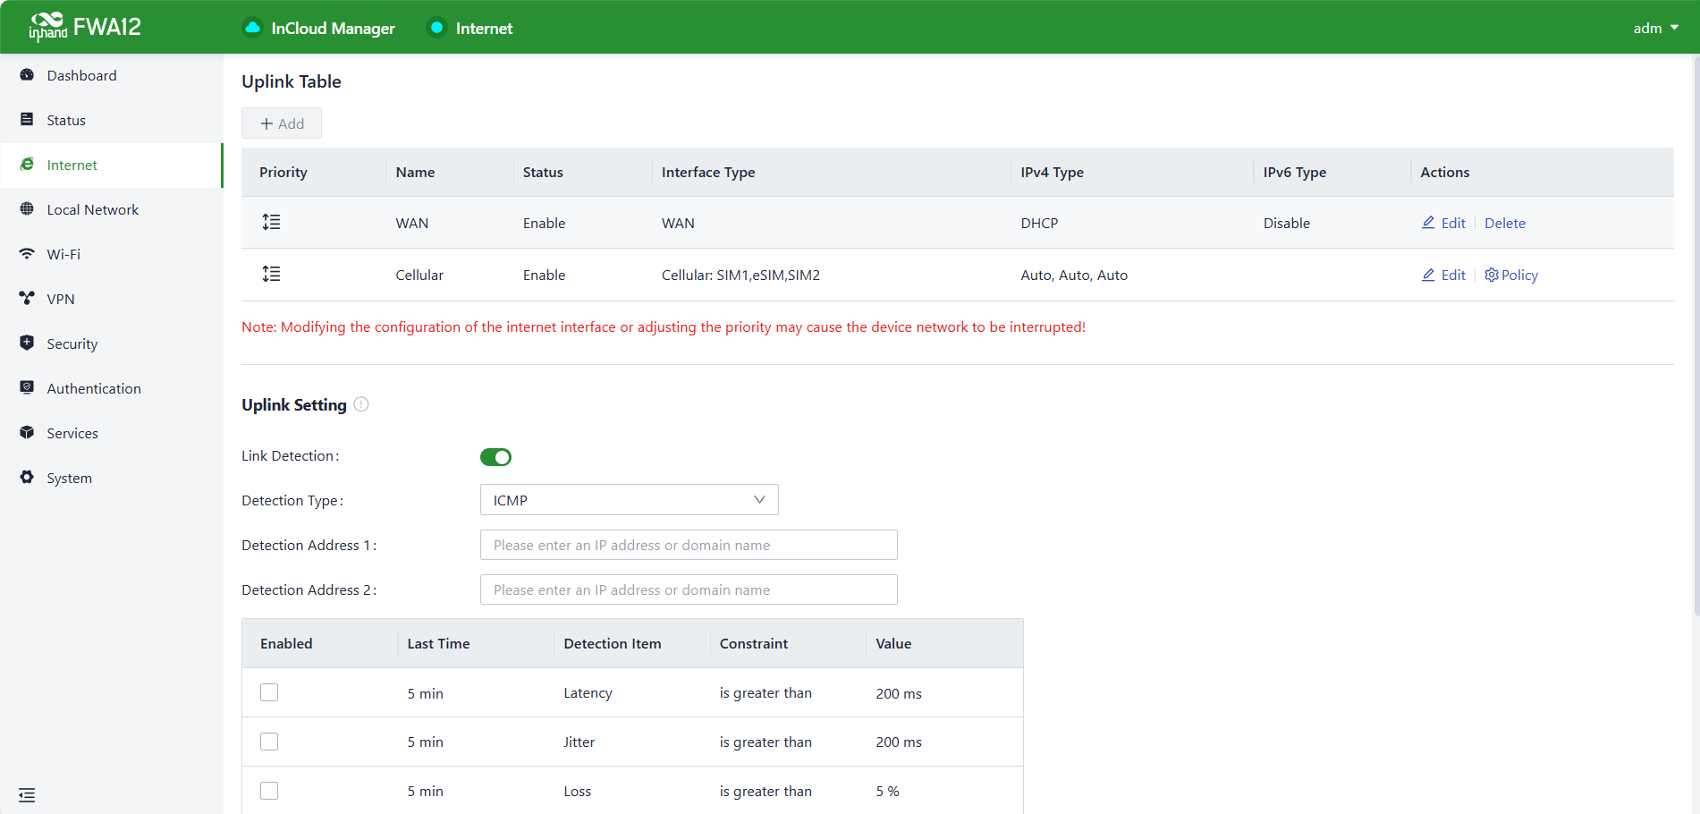Click the Wi-Fi icon in sidebar

tap(27, 254)
